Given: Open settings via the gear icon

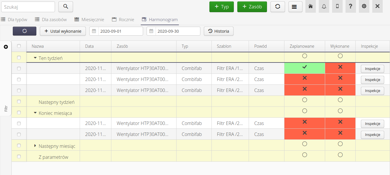Looking at the screenshot, I should point(364,6).
